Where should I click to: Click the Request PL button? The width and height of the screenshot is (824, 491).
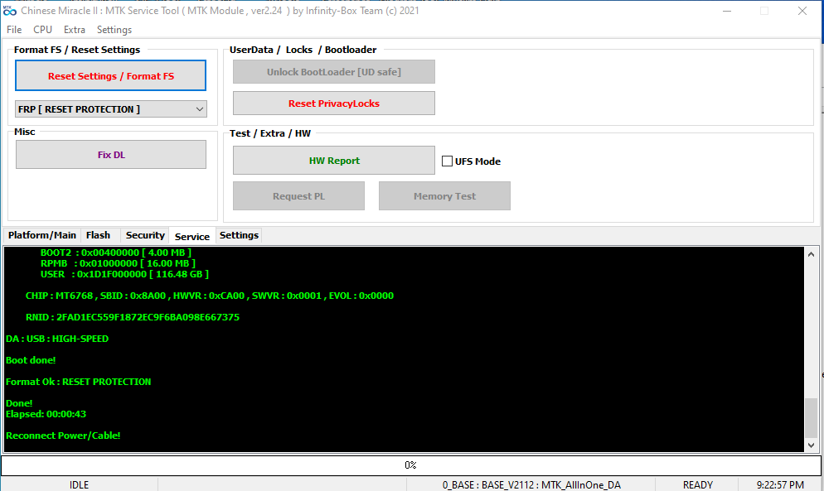[298, 196]
